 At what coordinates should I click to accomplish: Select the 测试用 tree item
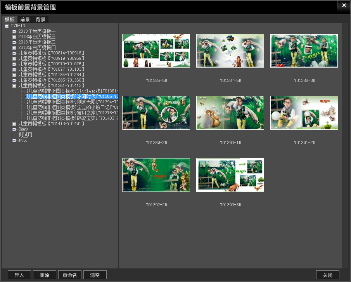(25, 135)
